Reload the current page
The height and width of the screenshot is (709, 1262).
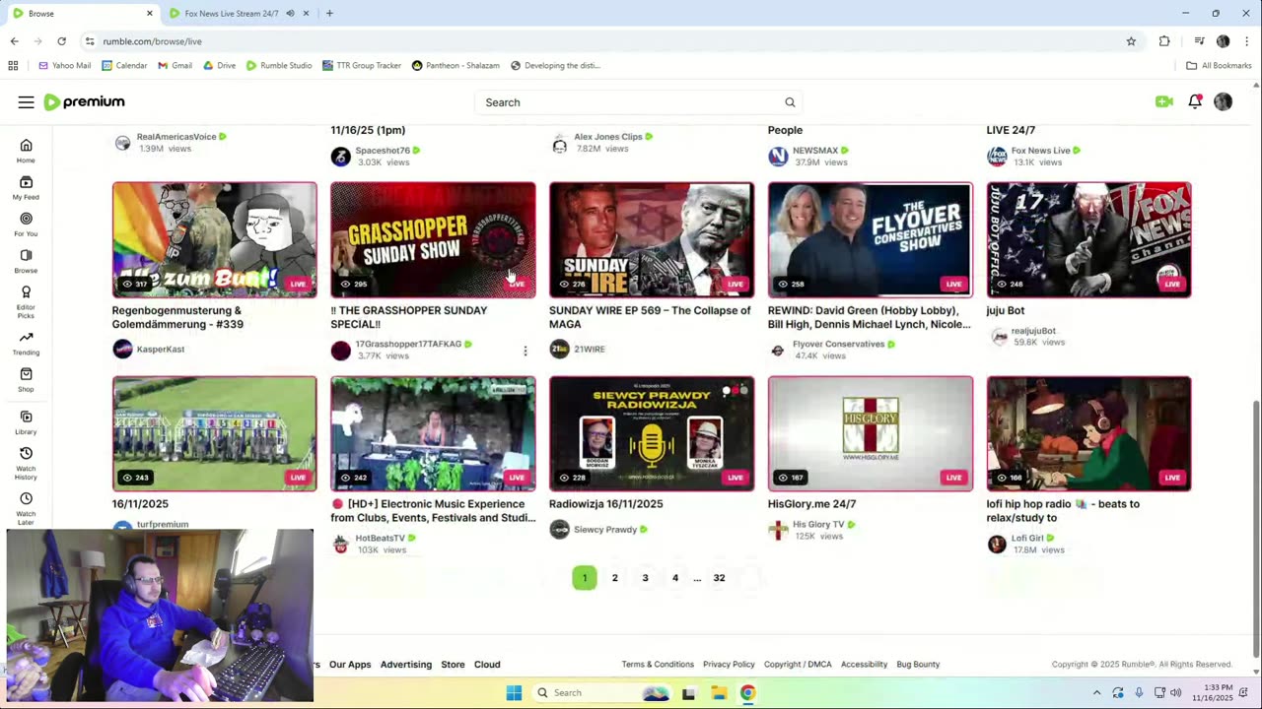(61, 41)
